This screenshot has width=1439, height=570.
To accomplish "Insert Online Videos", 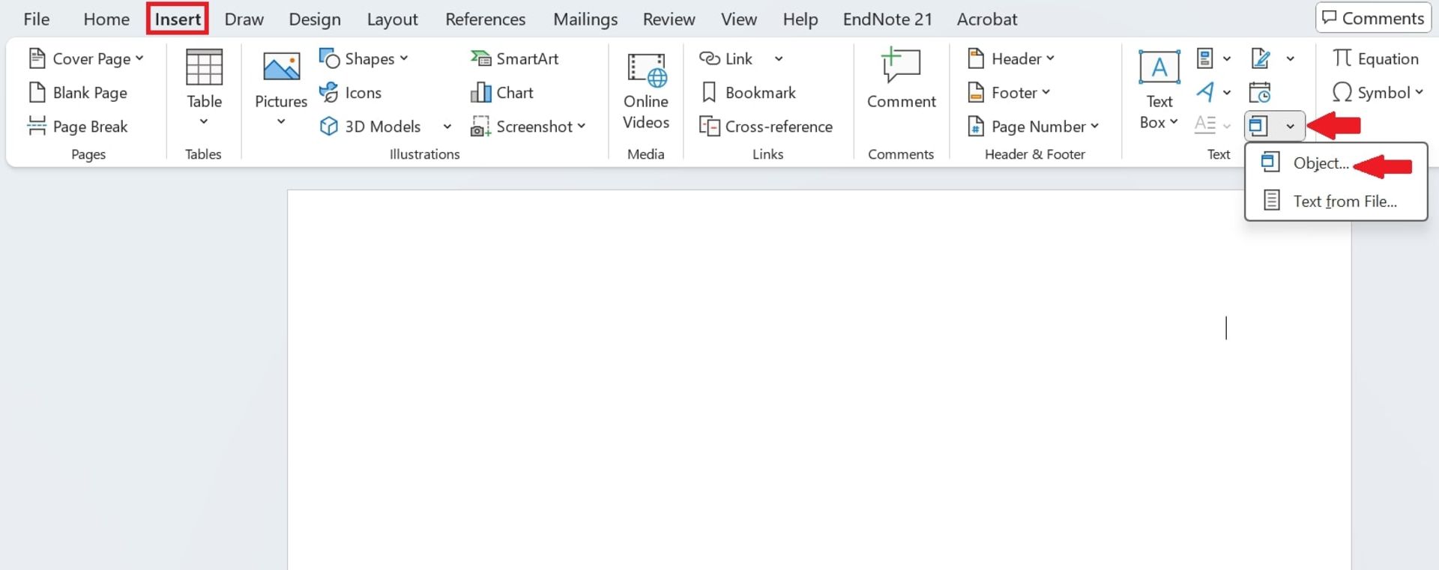I will 646,91.
